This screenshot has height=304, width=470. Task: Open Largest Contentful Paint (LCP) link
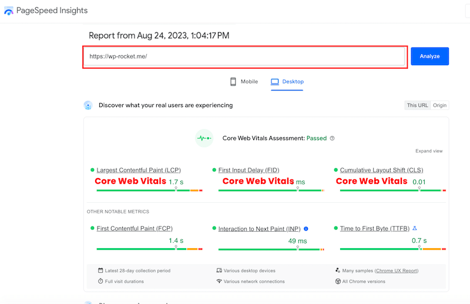coord(139,170)
